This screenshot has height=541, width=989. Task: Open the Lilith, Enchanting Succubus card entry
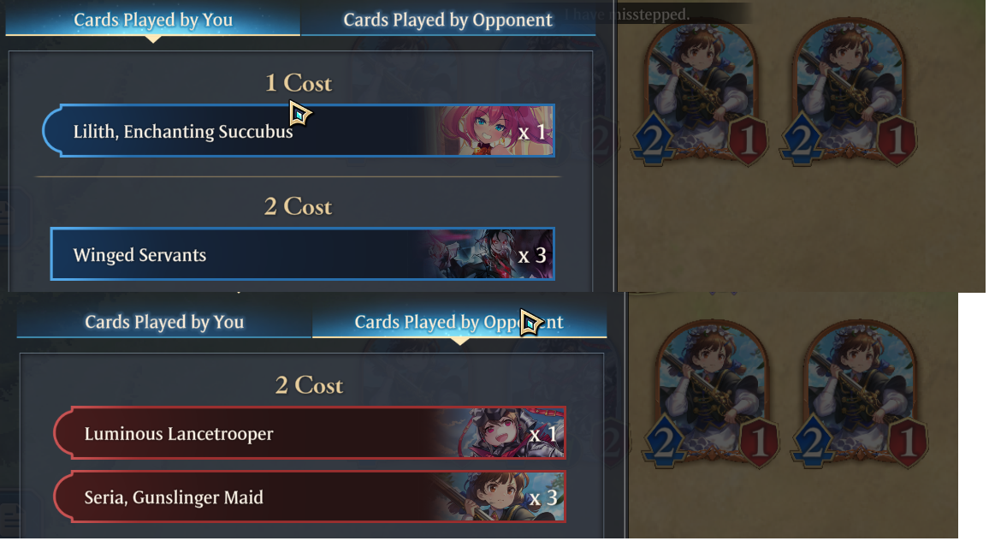[x=299, y=131]
